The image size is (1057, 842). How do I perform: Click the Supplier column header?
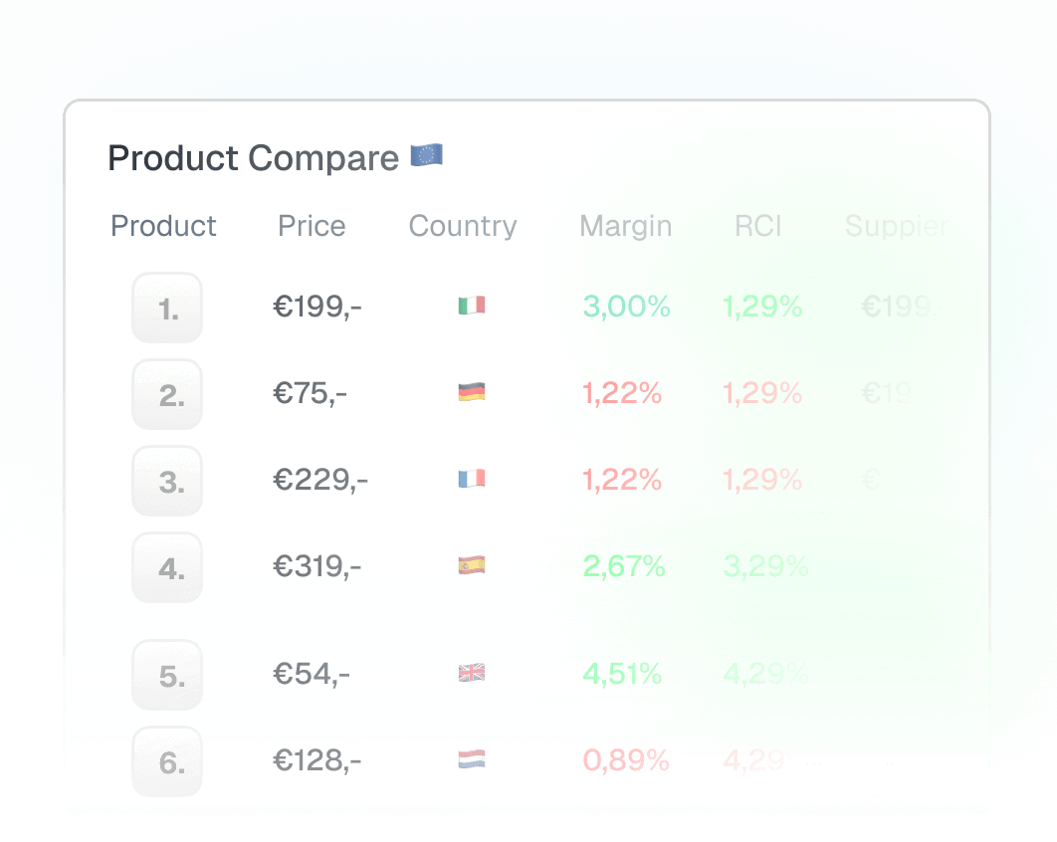click(x=894, y=226)
